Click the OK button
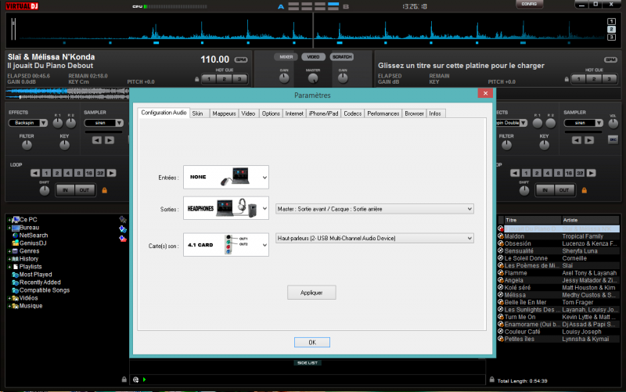The image size is (626, 392). (311, 342)
